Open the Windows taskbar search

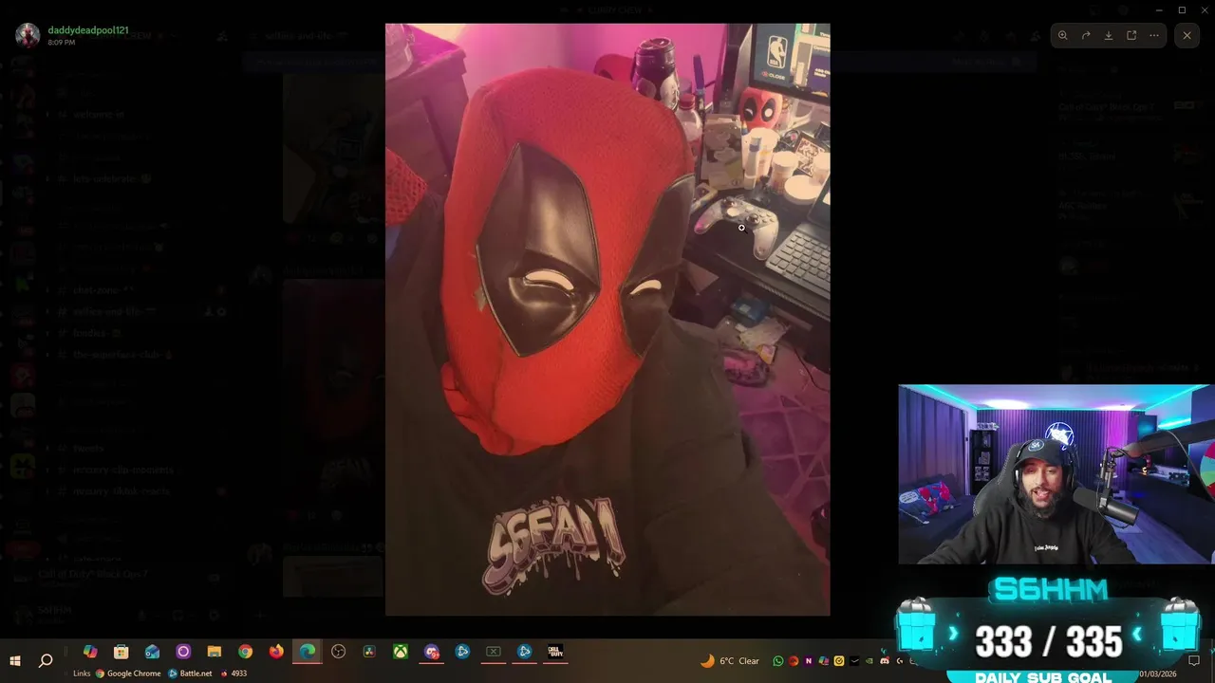[x=46, y=660]
